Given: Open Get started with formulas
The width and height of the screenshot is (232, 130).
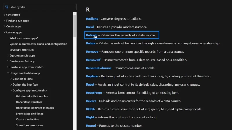Looking at the screenshot, I should (x=32, y=96).
